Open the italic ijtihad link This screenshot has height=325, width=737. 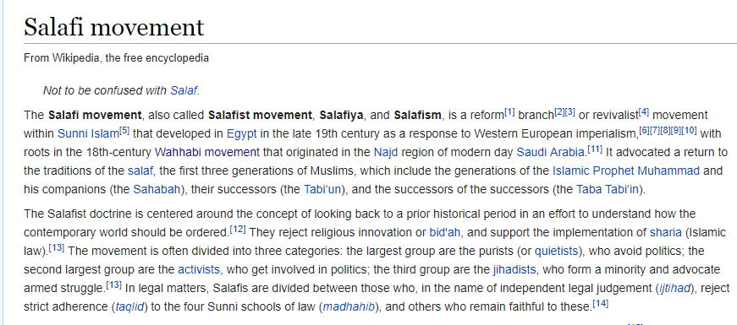674,289
